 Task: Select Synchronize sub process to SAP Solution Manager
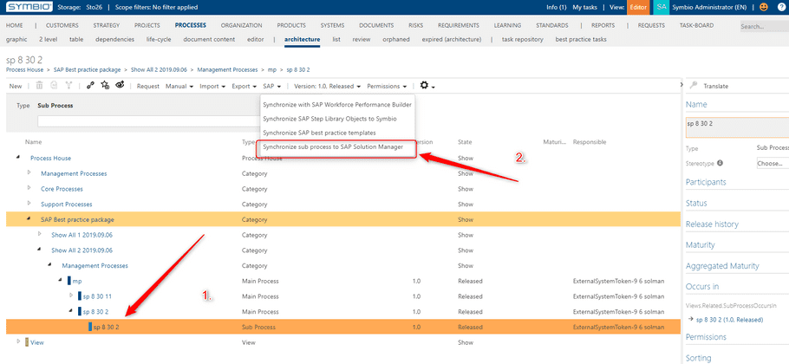point(333,146)
